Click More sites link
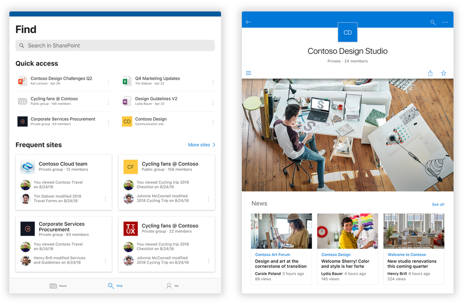Screen dimensions: 466x306 (199, 145)
